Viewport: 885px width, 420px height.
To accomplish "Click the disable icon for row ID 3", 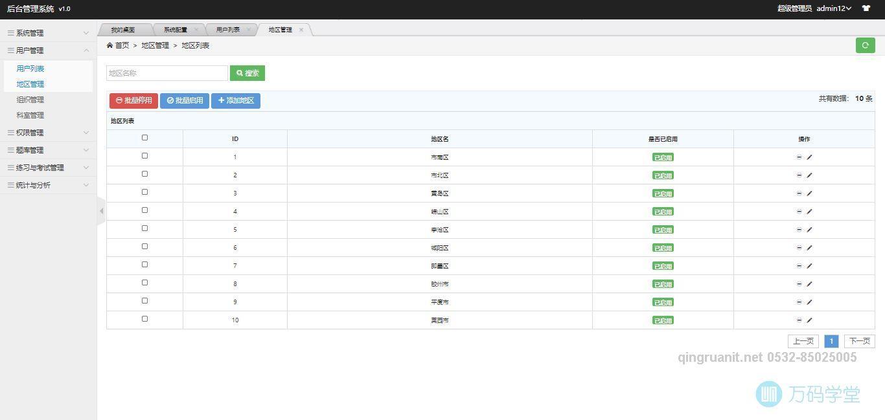I will click(x=799, y=193).
